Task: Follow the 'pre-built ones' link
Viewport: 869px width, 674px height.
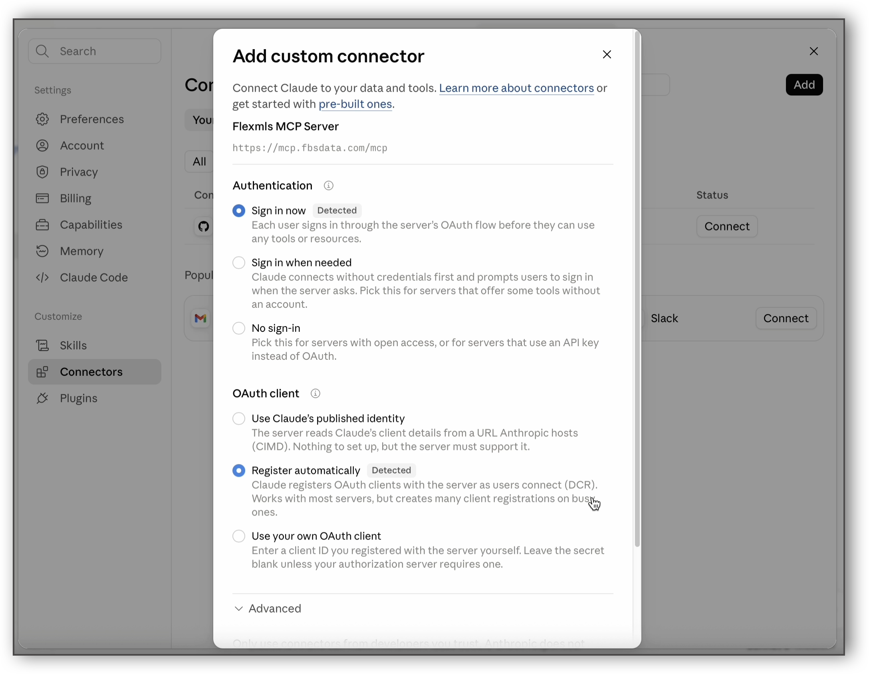Action: pyautogui.click(x=355, y=104)
